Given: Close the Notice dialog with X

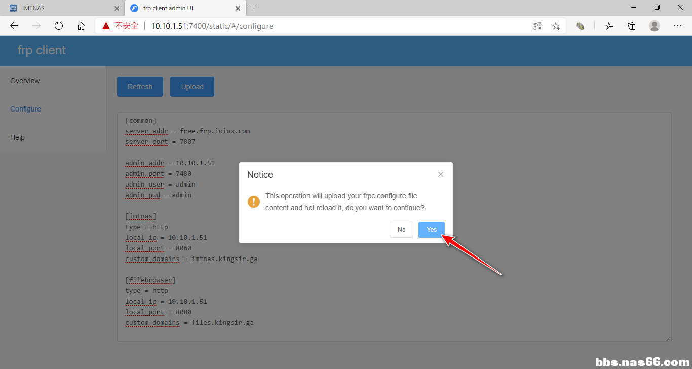Looking at the screenshot, I should tap(441, 174).
